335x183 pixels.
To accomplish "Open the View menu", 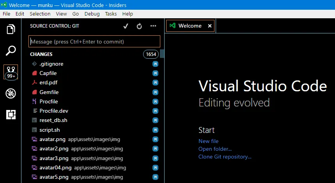I will pos(61,14).
